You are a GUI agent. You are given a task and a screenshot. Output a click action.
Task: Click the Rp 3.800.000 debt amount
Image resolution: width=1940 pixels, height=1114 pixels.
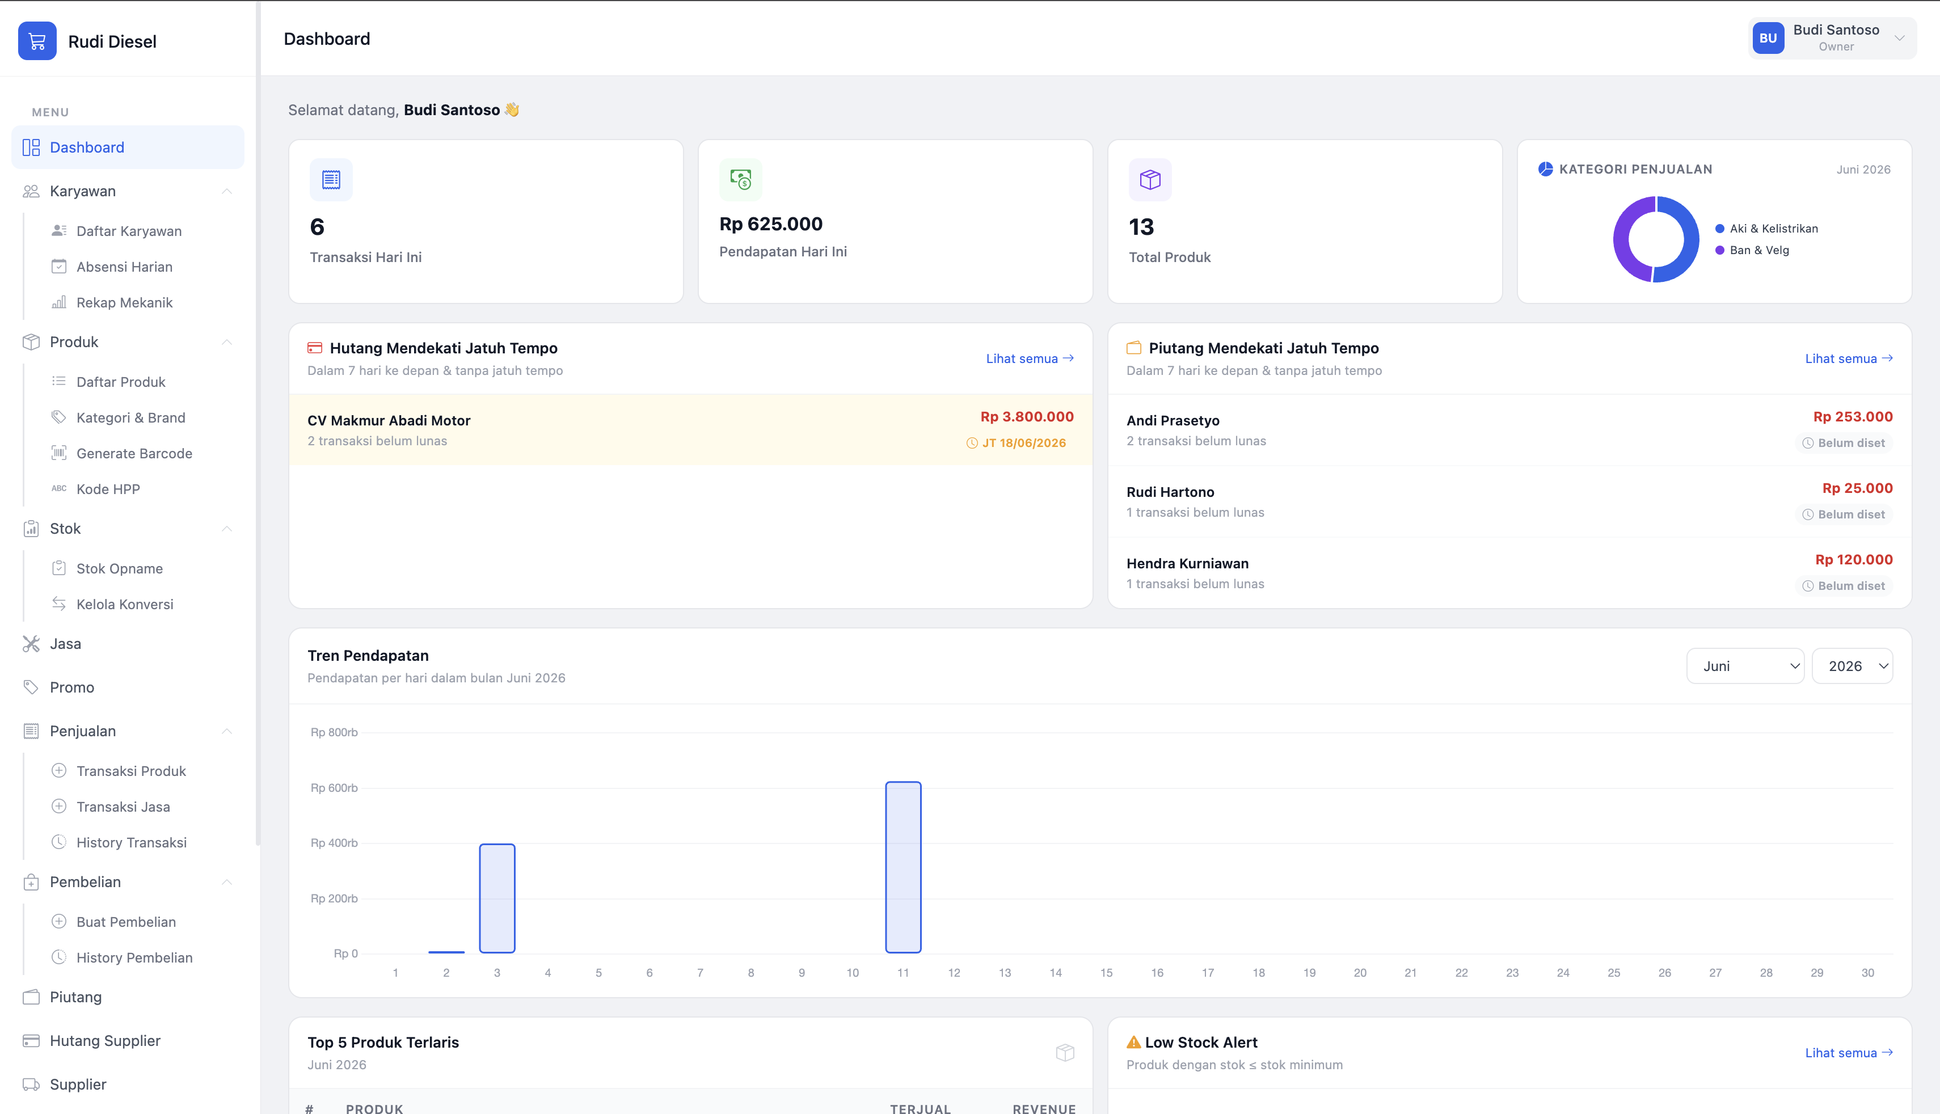(1027, 417)
